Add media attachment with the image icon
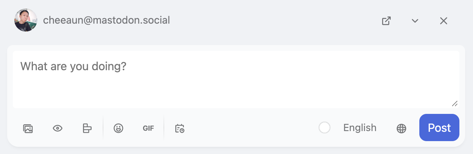The height and width of the screenshot is (154, 473). point(28,128)
